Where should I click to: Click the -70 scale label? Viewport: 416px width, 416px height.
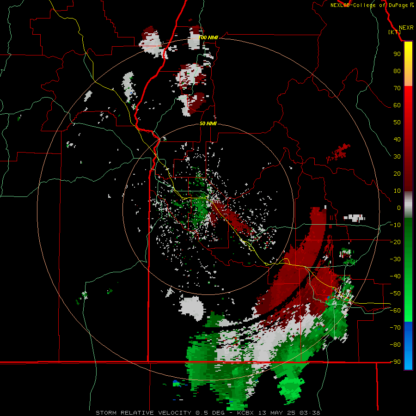pyautogui.click(x=395, y=328)
